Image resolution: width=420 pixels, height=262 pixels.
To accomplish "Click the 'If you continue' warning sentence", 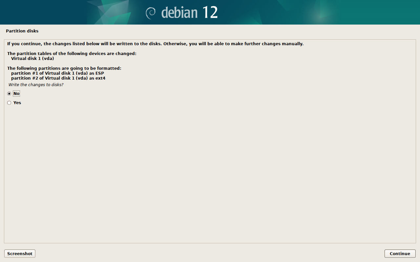I will click(x=155, y=44).
